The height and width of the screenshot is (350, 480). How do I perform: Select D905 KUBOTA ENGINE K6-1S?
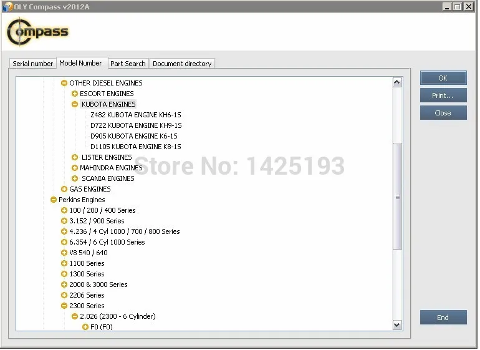coord(134,136)
